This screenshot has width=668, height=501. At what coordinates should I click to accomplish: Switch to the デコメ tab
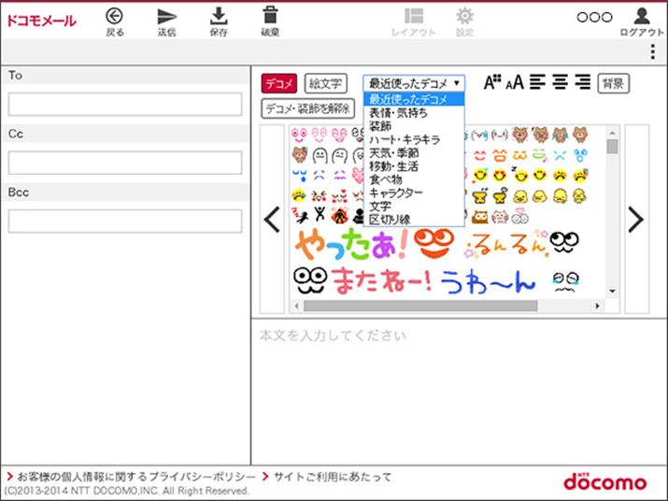[278, 83]
